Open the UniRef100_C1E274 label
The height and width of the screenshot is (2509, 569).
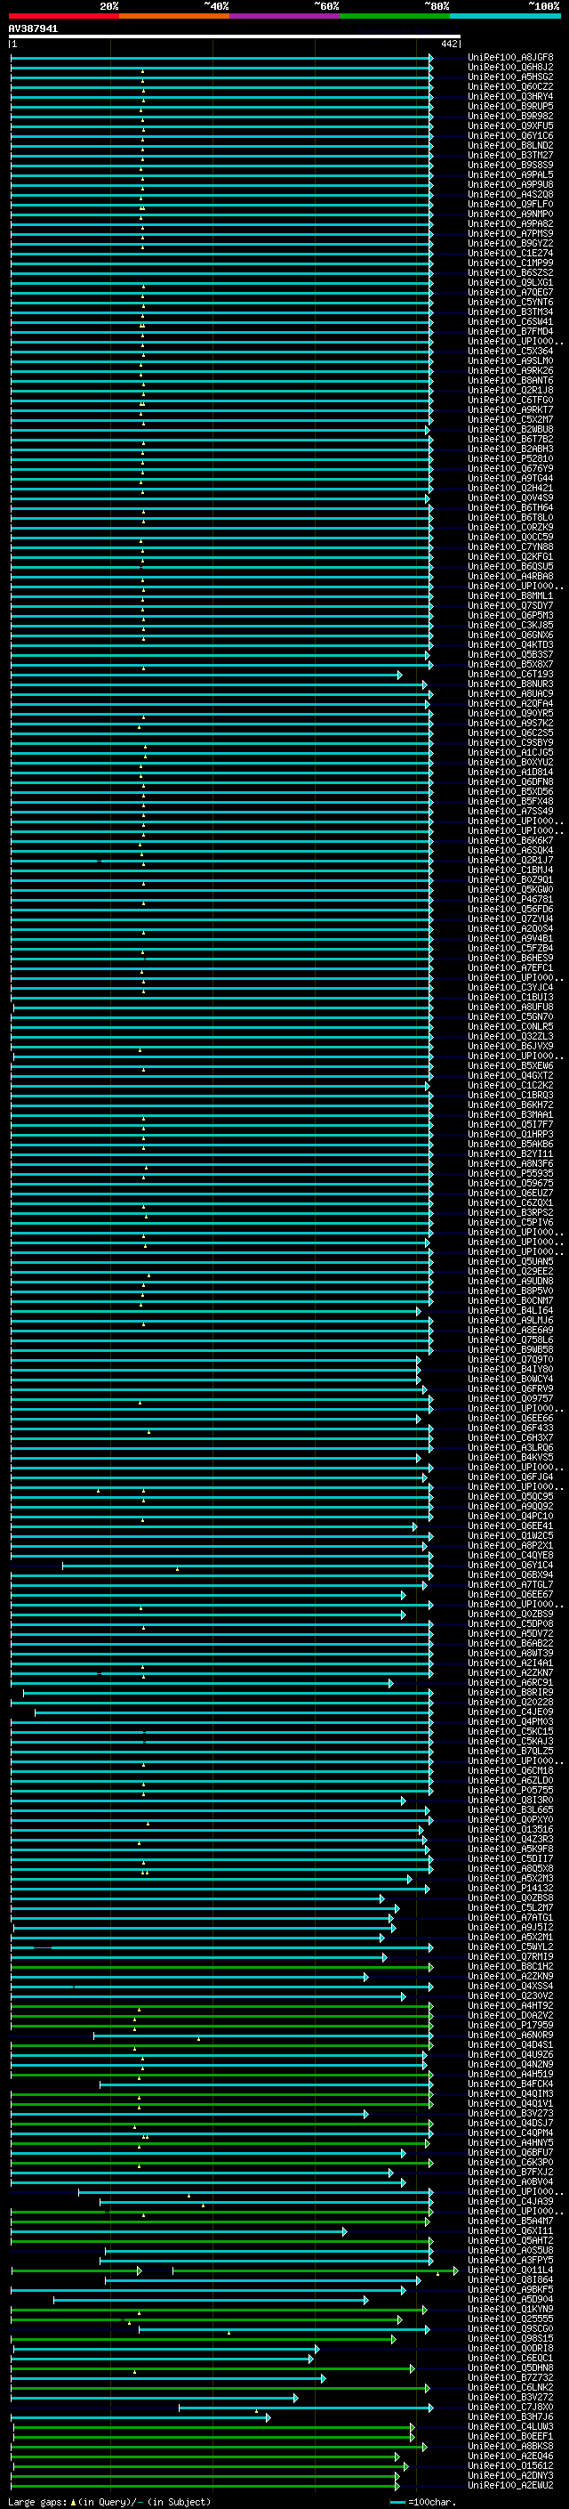[510, 254]
